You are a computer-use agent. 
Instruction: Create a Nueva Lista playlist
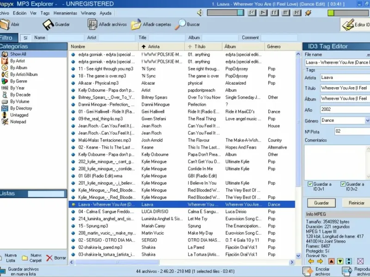click(x=8, y=258)
